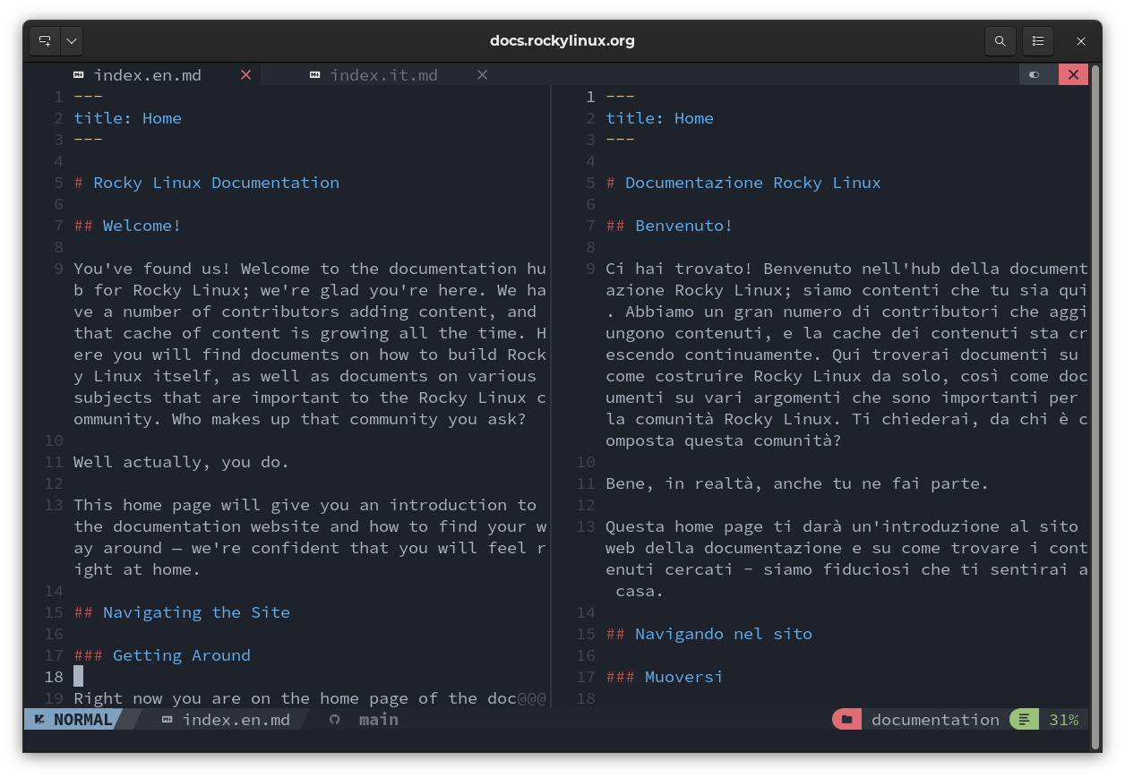Click the line "Bene, in realtà, anche tu ne fai parte."
This screenshot has height=778, width=1125.
(797, 483)
